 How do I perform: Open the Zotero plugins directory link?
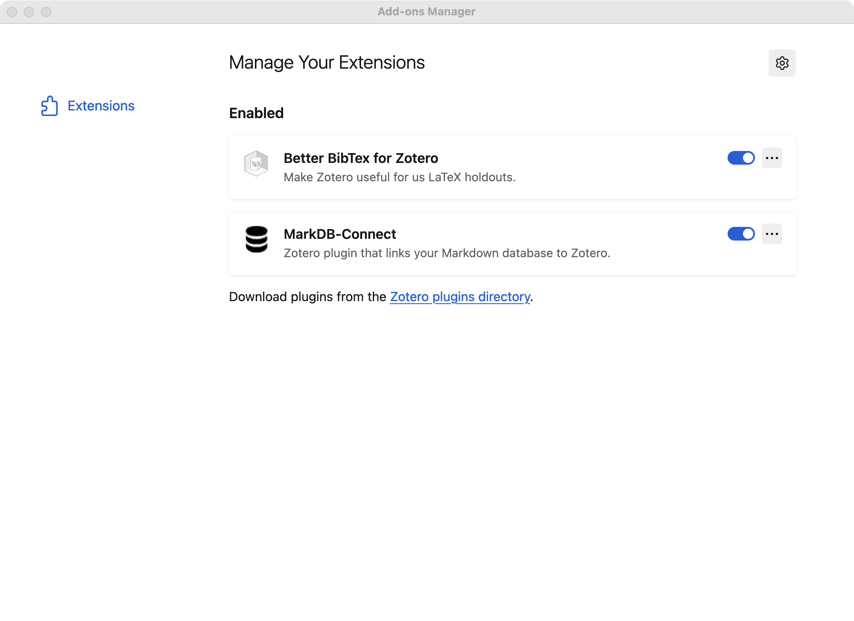coord(460,296)
